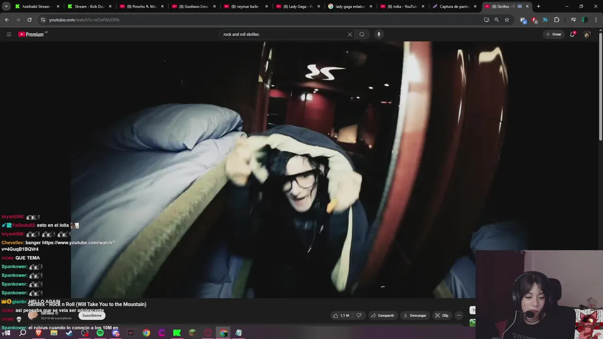This screenshot has height=339, width=603.
Task: Download the video via Descargar
Action: tap(415, 315)
